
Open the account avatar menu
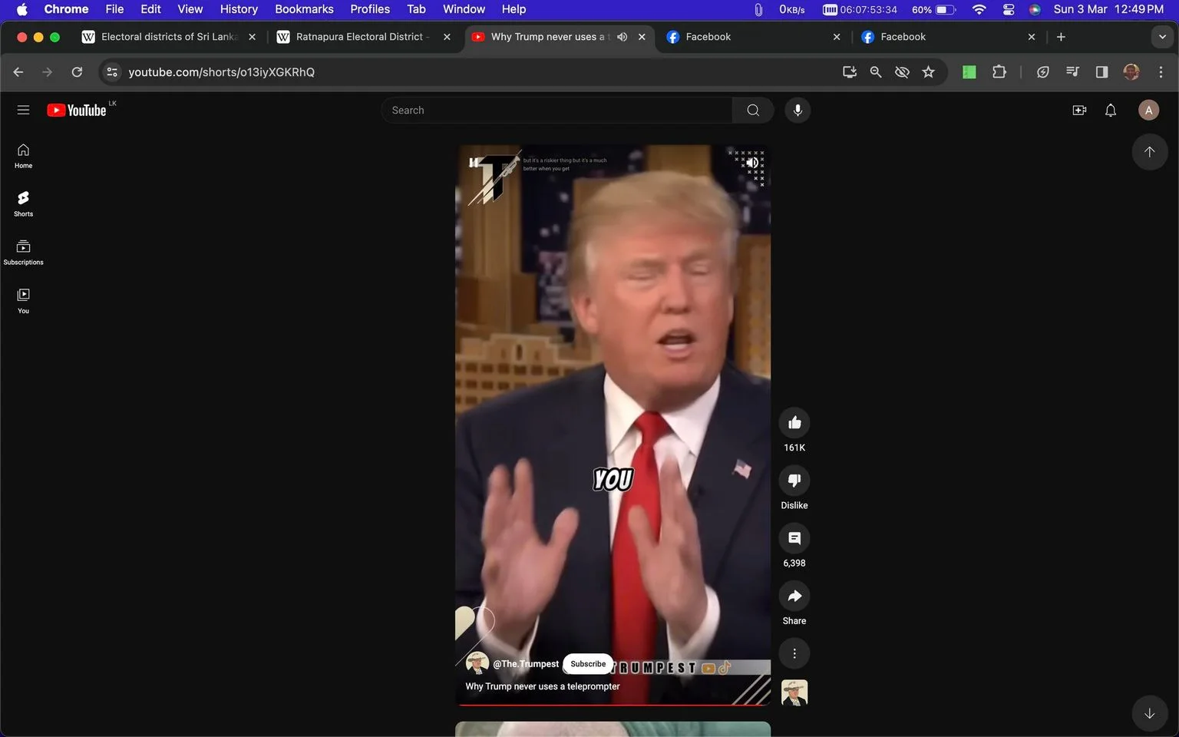(x=1148, y=110)
